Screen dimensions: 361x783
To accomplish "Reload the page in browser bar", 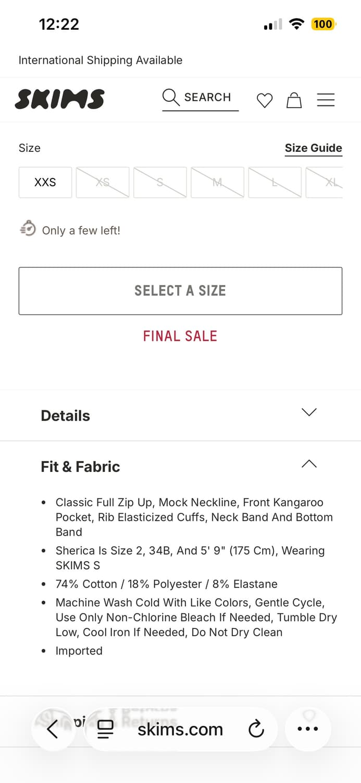I will point(256,729).
